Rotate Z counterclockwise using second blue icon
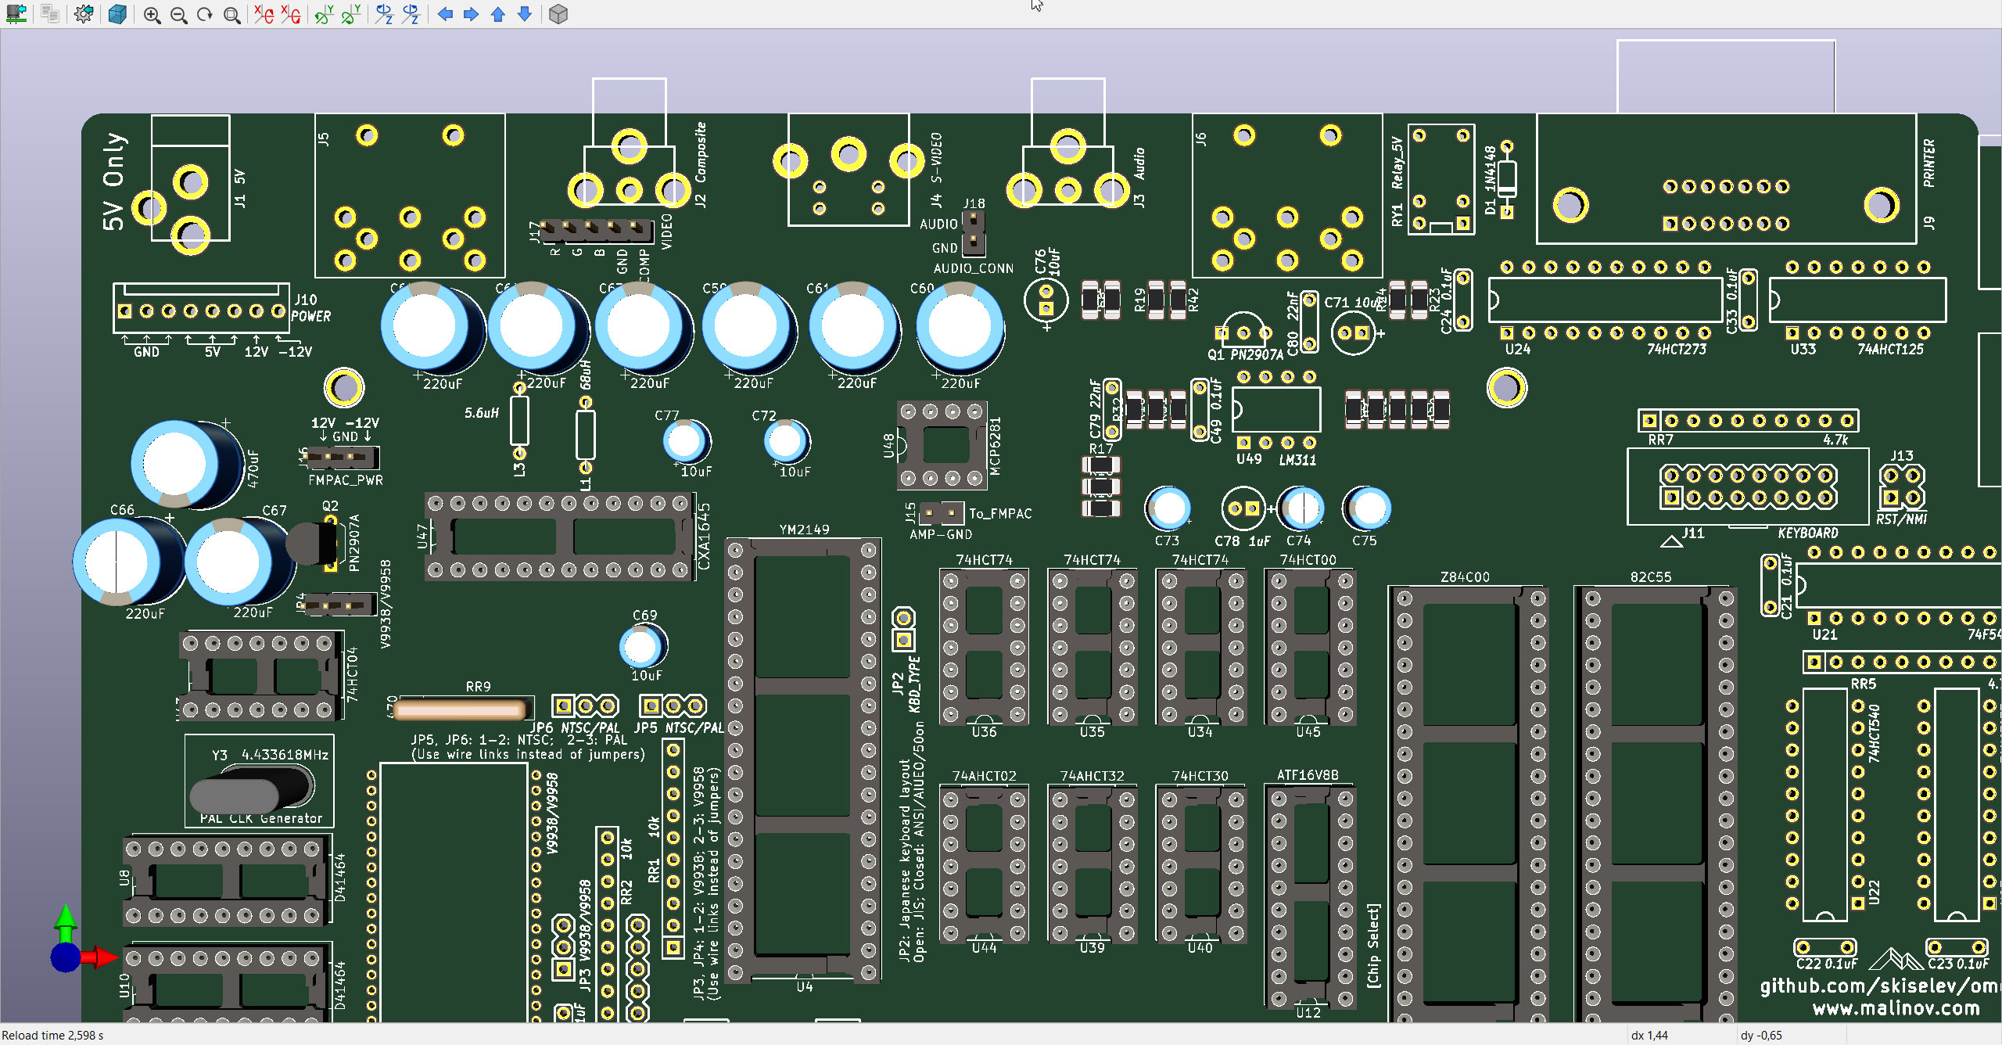Viewport: 2002px width, 1045px height. pos(411,14)
